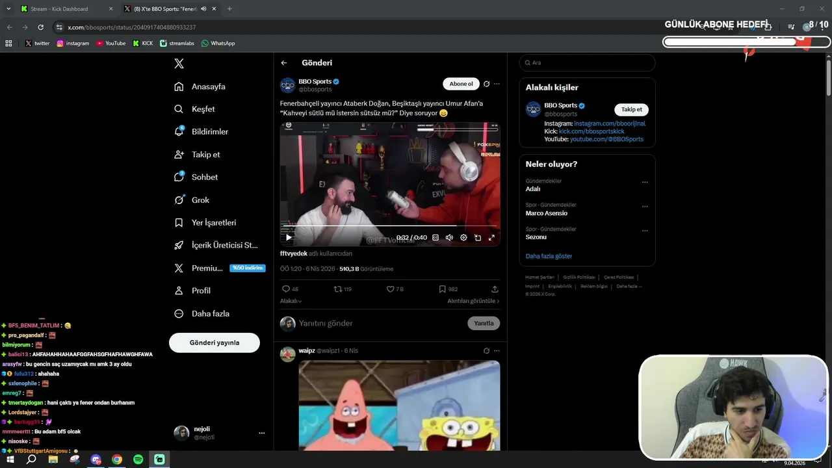Screen dimensions: 832x468
Task: Open a new browser tab
Action: [x=229, y=9]
